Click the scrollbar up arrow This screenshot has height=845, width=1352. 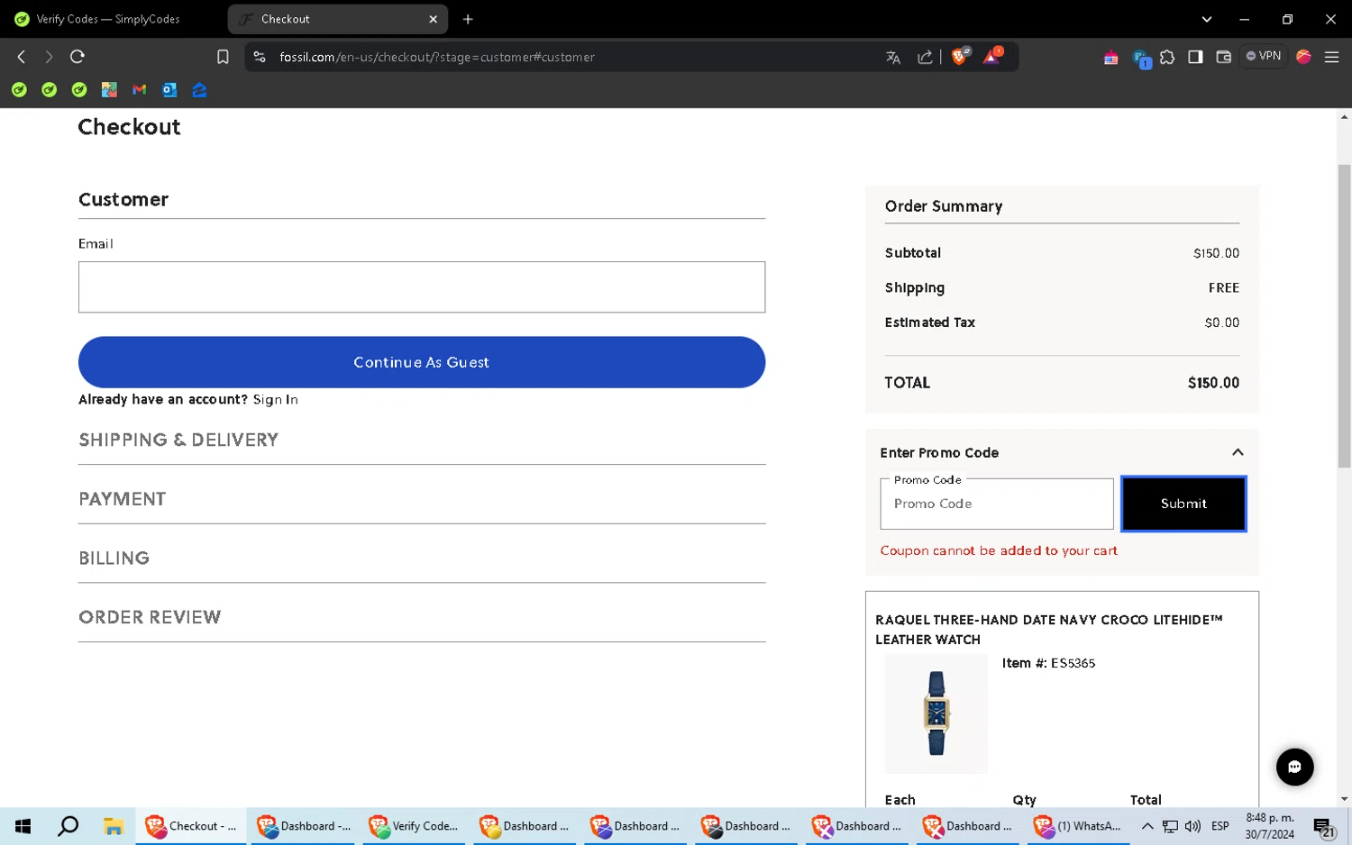pos(1344,117)
